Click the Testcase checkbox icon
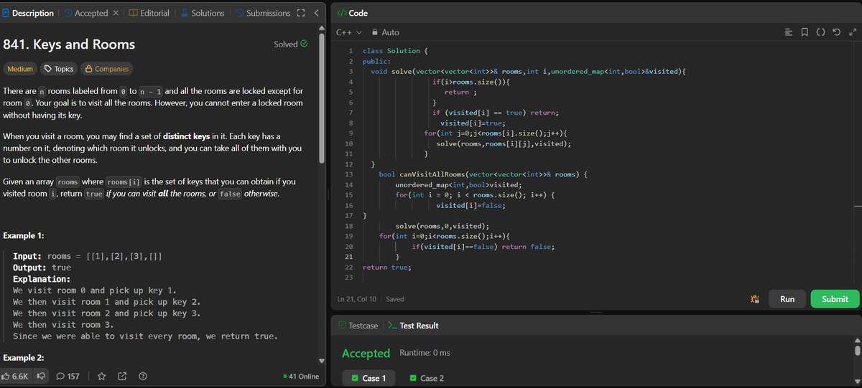The width and height of the screenshot is (862, 388). click(x=342, y=326)
